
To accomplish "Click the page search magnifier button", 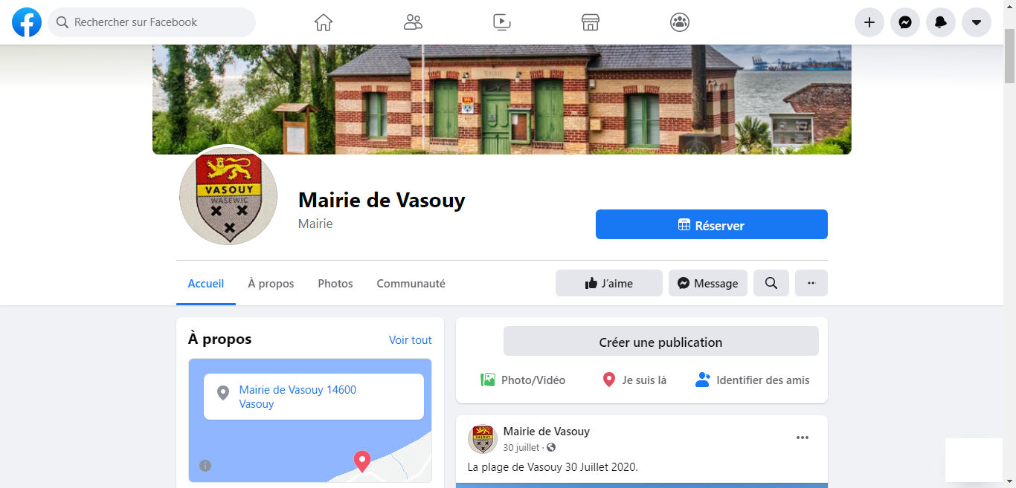I will tap(771, 283).
